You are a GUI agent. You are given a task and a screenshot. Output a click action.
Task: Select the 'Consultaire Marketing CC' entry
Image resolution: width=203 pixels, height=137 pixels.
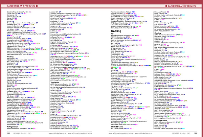click(61, 28)
